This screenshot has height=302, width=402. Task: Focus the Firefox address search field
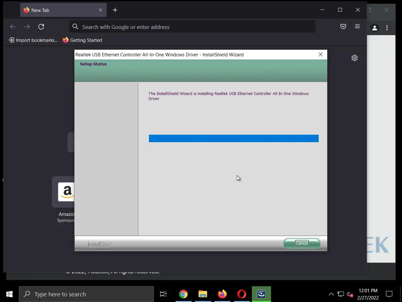192,27
